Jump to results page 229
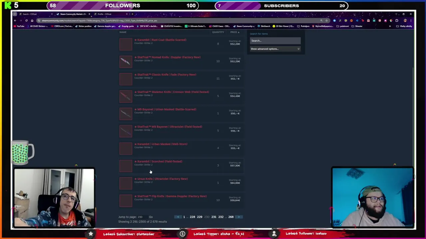Viewport: 426px width, 239px height. coord(199,217)
